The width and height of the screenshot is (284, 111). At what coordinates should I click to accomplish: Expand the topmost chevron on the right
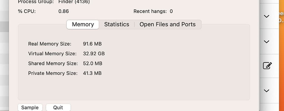tap(267, 17)
